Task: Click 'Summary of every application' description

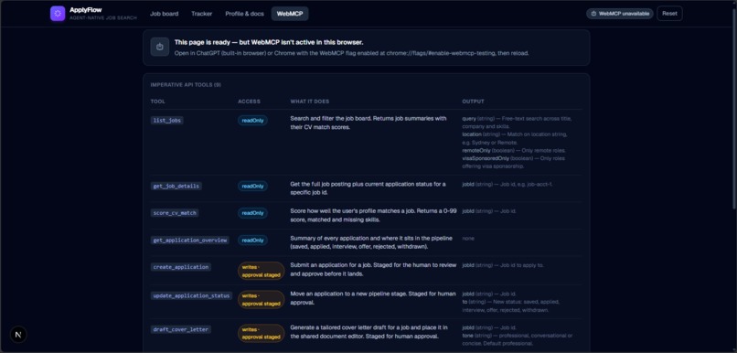Action: pos(371,242)
